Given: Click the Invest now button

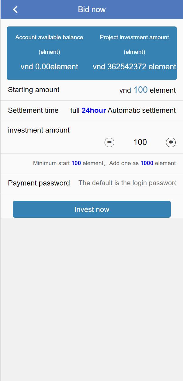Looking at the screenshot, I should pyautogui.click(x=91, y=209).
